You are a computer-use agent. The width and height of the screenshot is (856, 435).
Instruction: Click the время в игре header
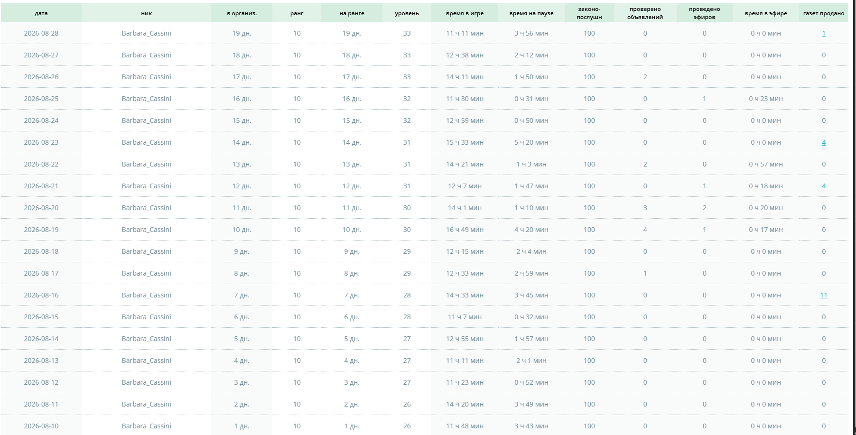tap(465, 13)
